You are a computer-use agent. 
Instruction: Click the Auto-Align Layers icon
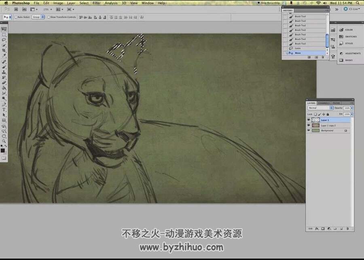click(x=142, y=17)
